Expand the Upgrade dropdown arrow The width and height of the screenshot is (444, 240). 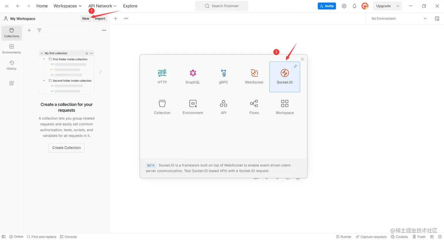(398, 6)
